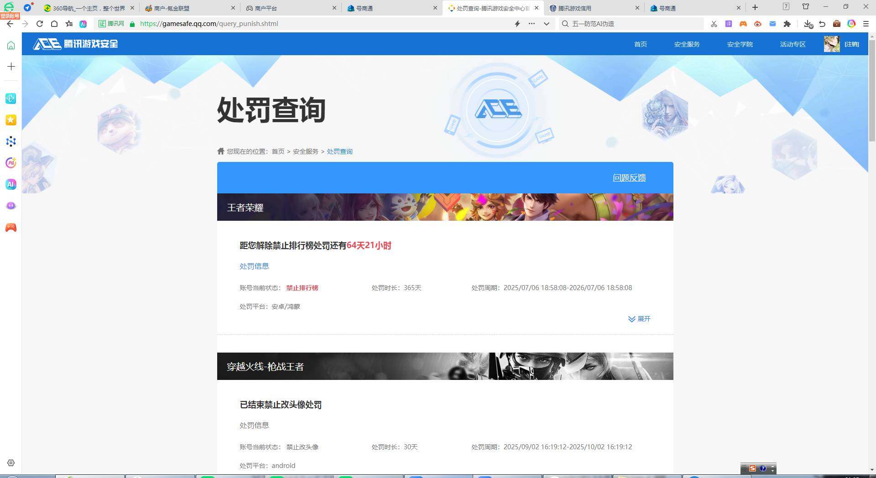Open 活动专区 navigation item
876x478 pixels.
point(793,44)
